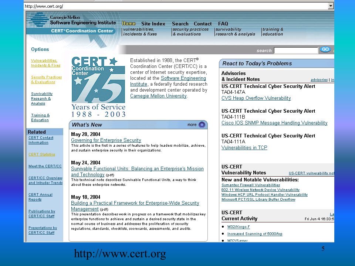This screenshot has height=266, width=355.
Task: Open Building a Practical Framework article link
Action: [135, 206]
